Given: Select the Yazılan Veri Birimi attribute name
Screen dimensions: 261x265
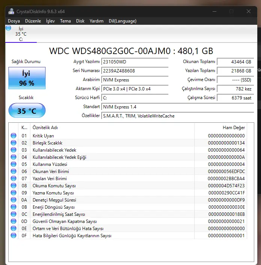Looking at the screenshot, I should point(49,178).
